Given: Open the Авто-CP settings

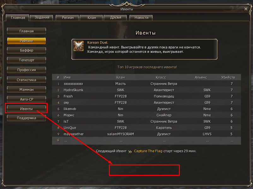Looking at the screenshot, I should (x=26, y=99).
